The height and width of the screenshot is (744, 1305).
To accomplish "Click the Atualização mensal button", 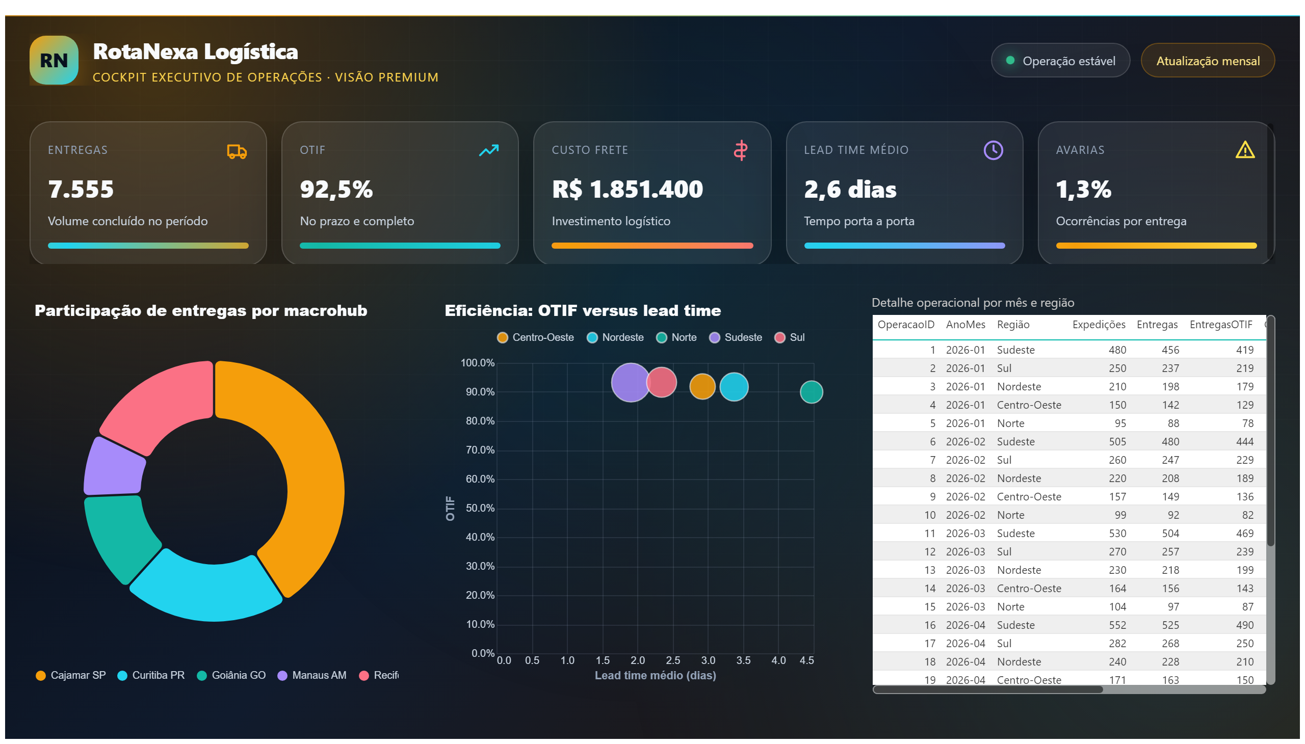I will point(1207,60).
